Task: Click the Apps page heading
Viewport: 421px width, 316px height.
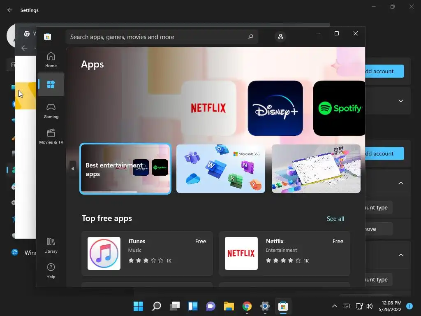Action: [93, 65]
